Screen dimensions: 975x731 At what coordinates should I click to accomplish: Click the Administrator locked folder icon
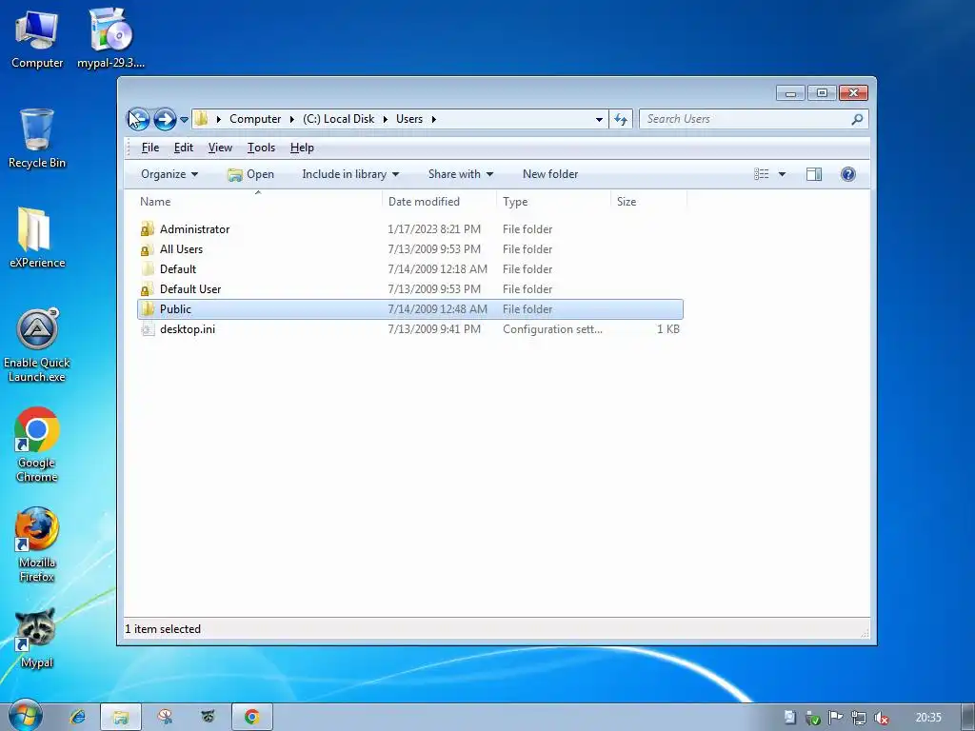(147, 229)
